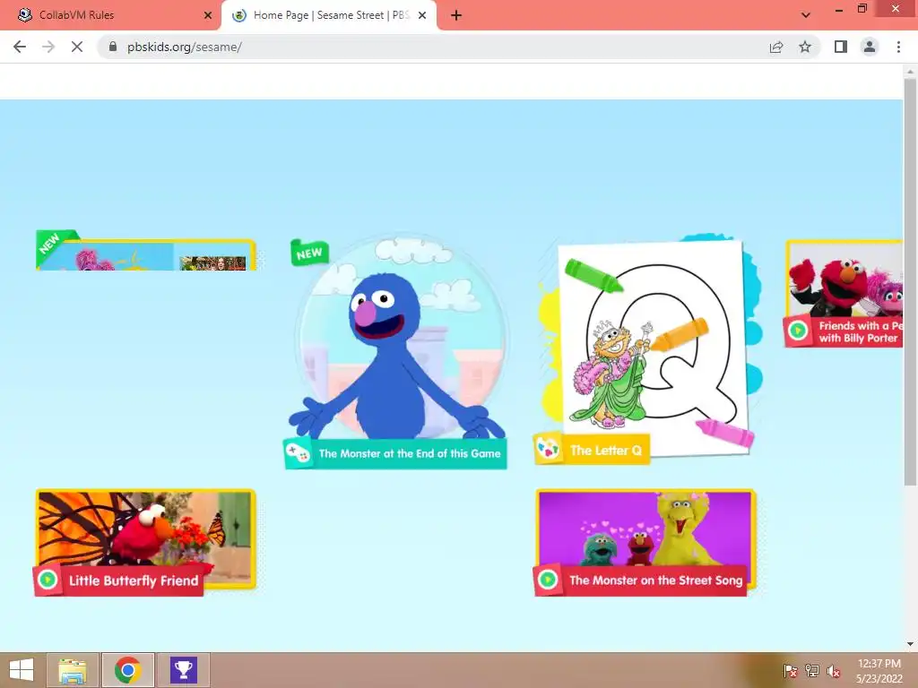Viewport: 918px width, 688px height.
Task: Click the scrollbar up arrow
Action: 910,72
